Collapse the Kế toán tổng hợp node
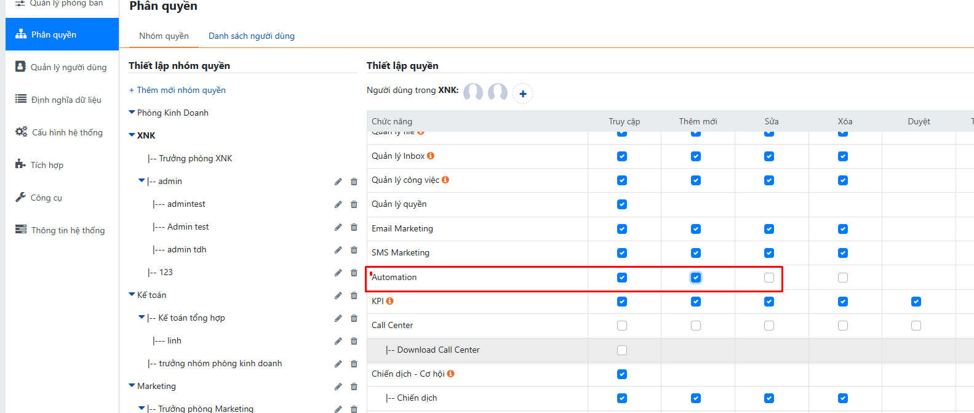Screen dimensions: 974x413 [x=142, y=318]
